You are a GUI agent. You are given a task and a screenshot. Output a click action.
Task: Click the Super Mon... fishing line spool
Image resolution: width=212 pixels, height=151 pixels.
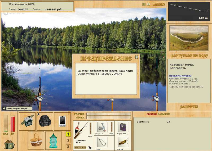point(123,127)
